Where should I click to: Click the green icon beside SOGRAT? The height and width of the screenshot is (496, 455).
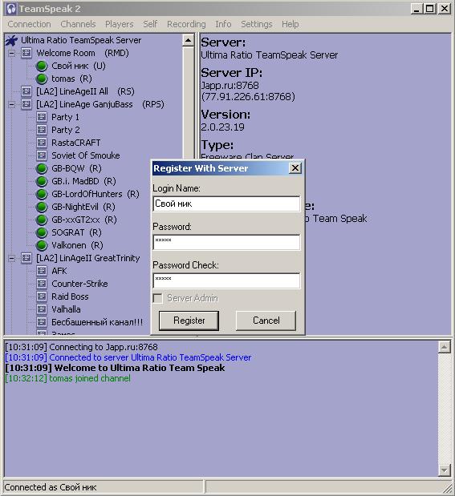42,232
